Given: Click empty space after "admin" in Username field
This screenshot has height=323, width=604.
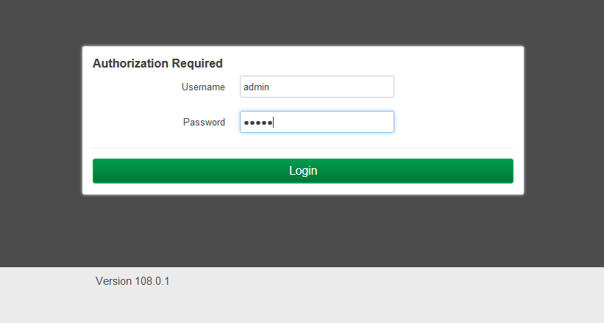Looking at the screenshot, I should [x=338, y=87].
